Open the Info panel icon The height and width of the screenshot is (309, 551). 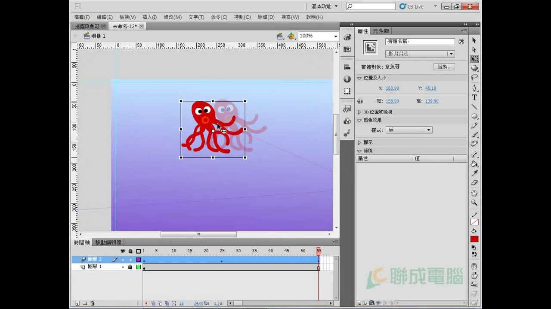point(347,79)
